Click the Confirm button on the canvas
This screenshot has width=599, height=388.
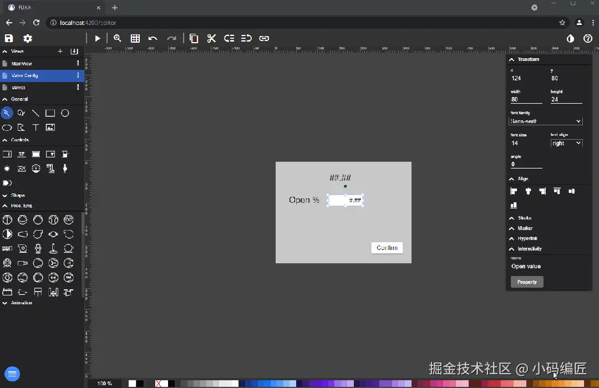point(387,248)
